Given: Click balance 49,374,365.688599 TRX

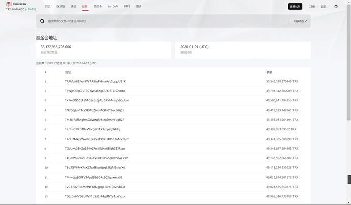Looking at the screenshot, I should (282, 139).
